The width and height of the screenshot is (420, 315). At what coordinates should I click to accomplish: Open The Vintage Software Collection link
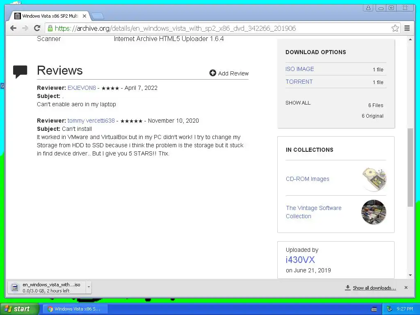(x=314, y=212)
